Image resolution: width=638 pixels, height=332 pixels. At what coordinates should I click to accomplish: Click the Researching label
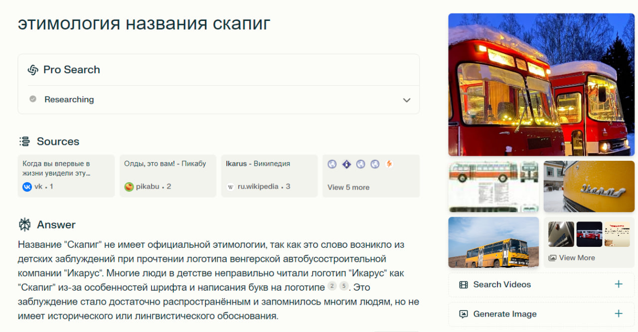point(69,100)
